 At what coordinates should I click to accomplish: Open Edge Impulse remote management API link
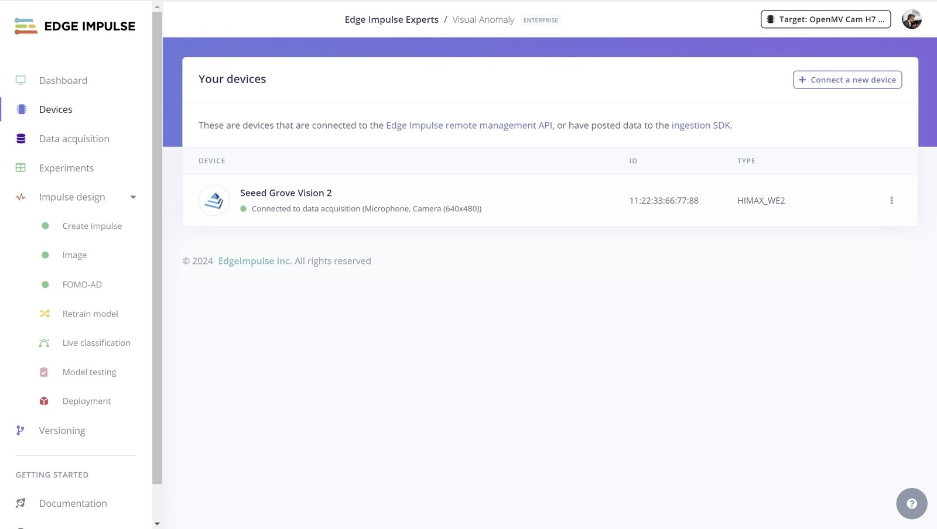click(469, 125)
